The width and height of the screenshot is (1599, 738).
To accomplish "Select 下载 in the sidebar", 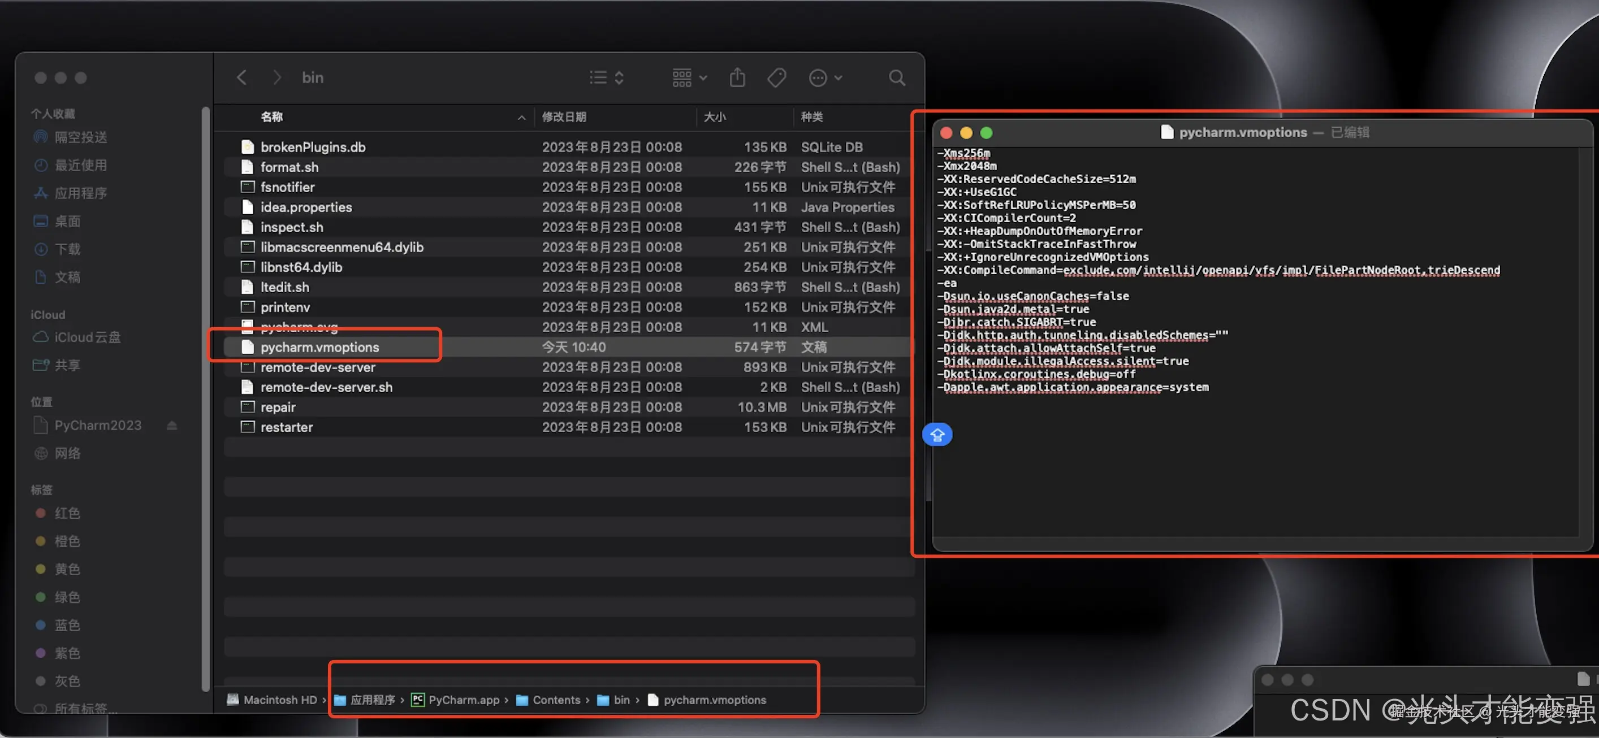I will click(x=67, y=249).
